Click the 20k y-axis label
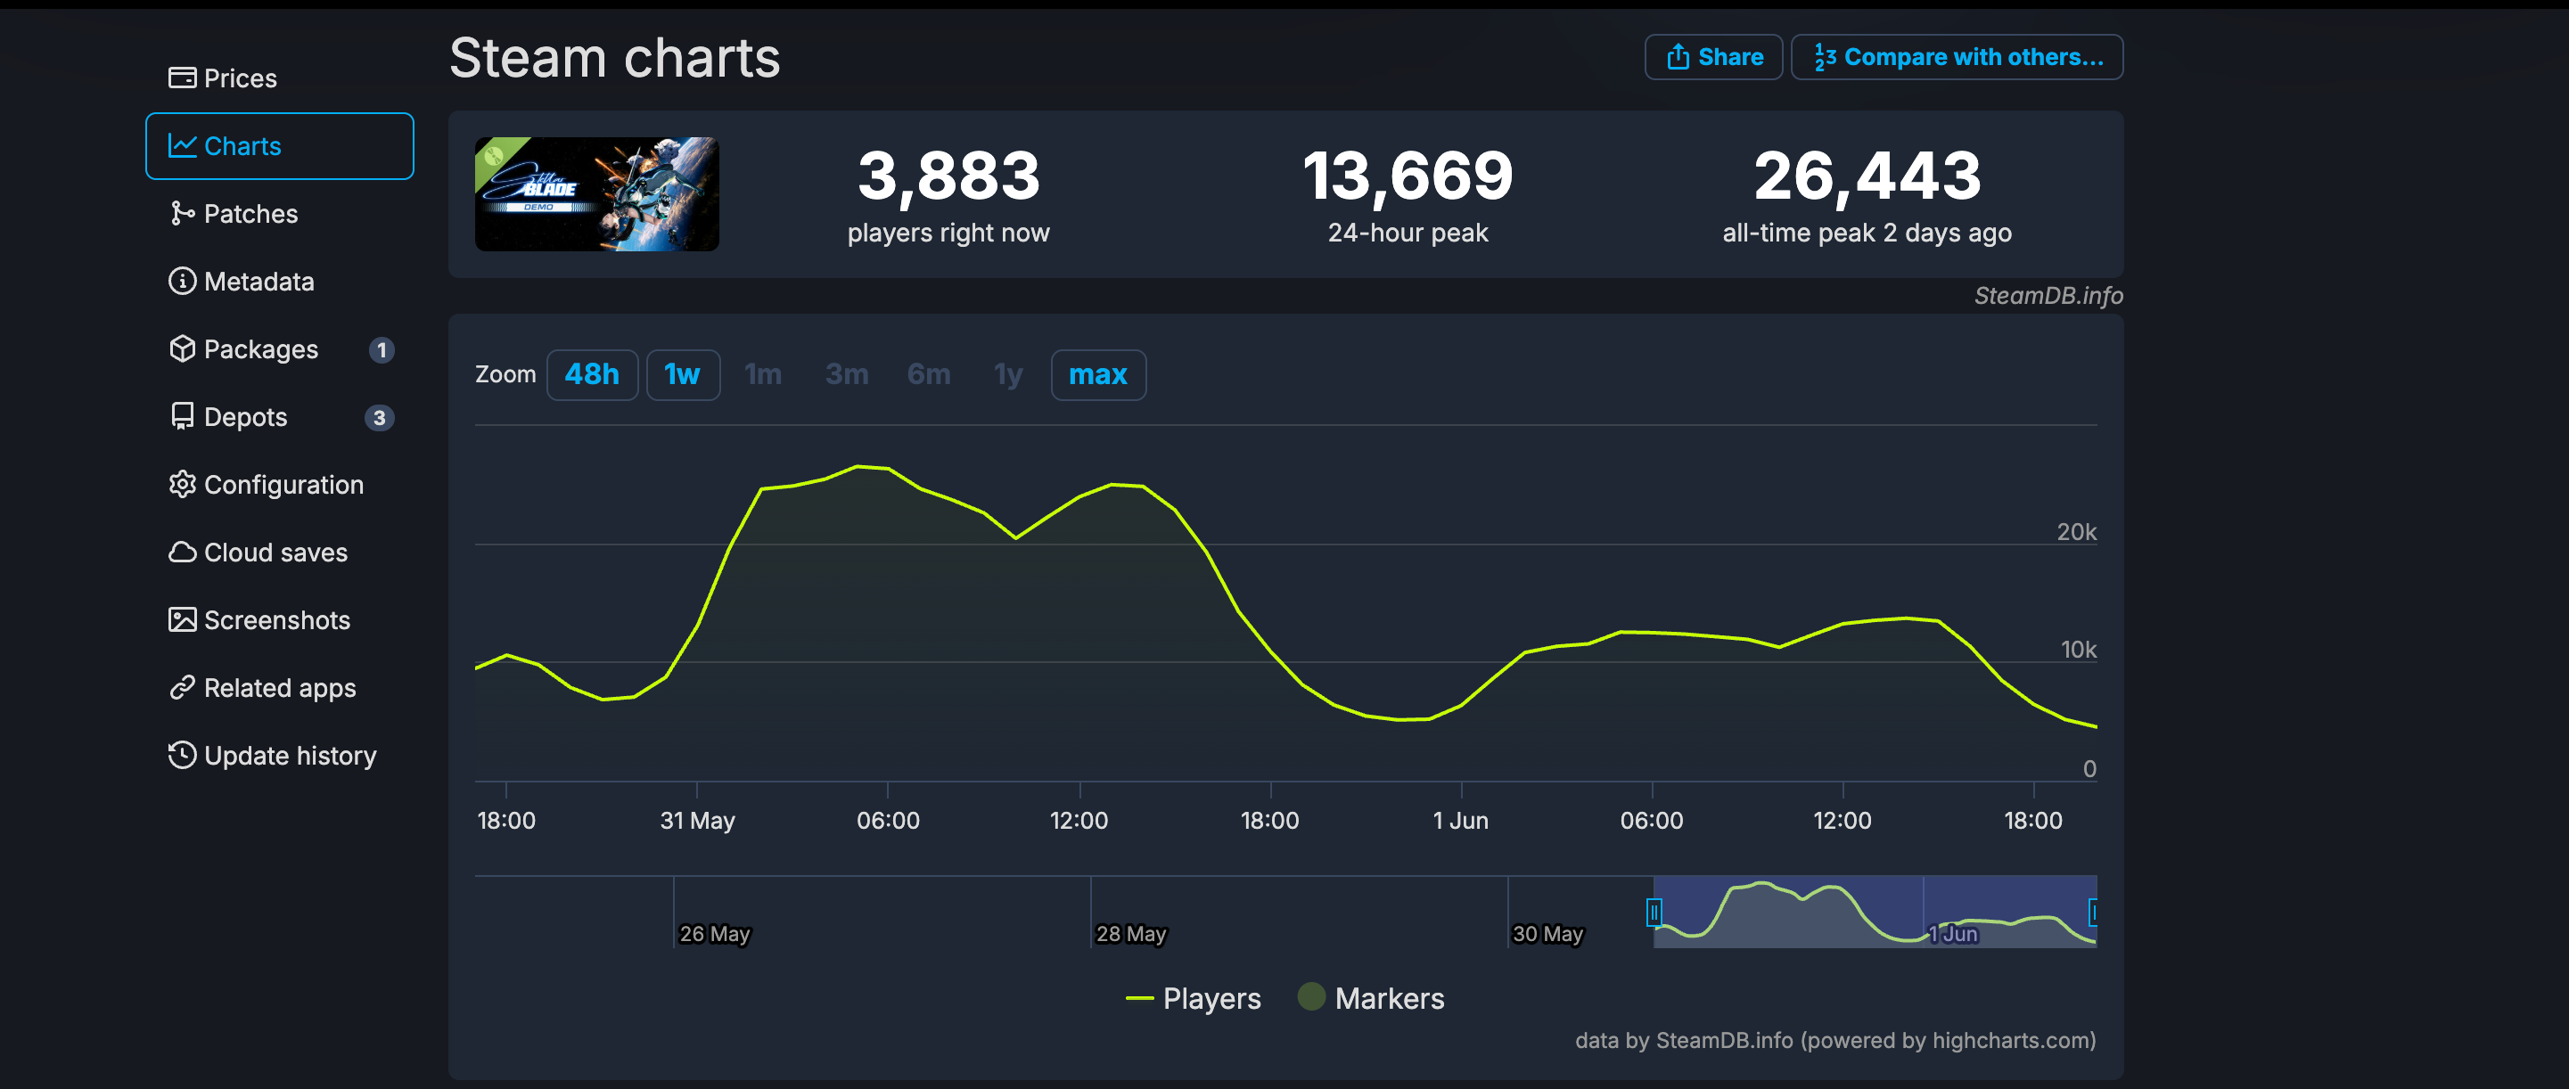Screen dimensions: 2569x1089 point(2076,533)
